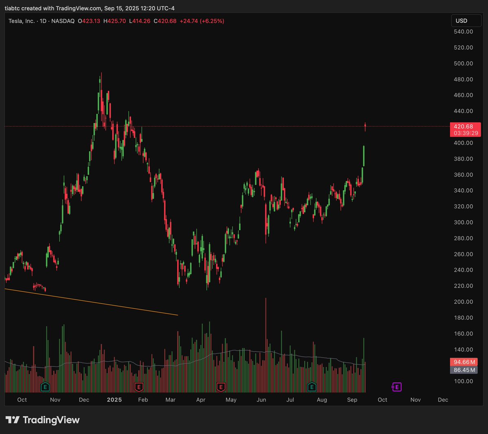
Task: Click the 240.00 price axis label
Action: [x=464, y=270]
